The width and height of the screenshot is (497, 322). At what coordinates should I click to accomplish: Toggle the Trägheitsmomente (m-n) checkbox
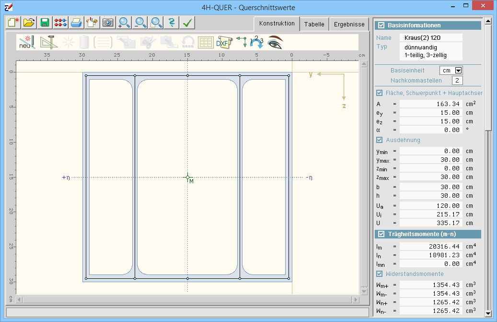point(381,234)
